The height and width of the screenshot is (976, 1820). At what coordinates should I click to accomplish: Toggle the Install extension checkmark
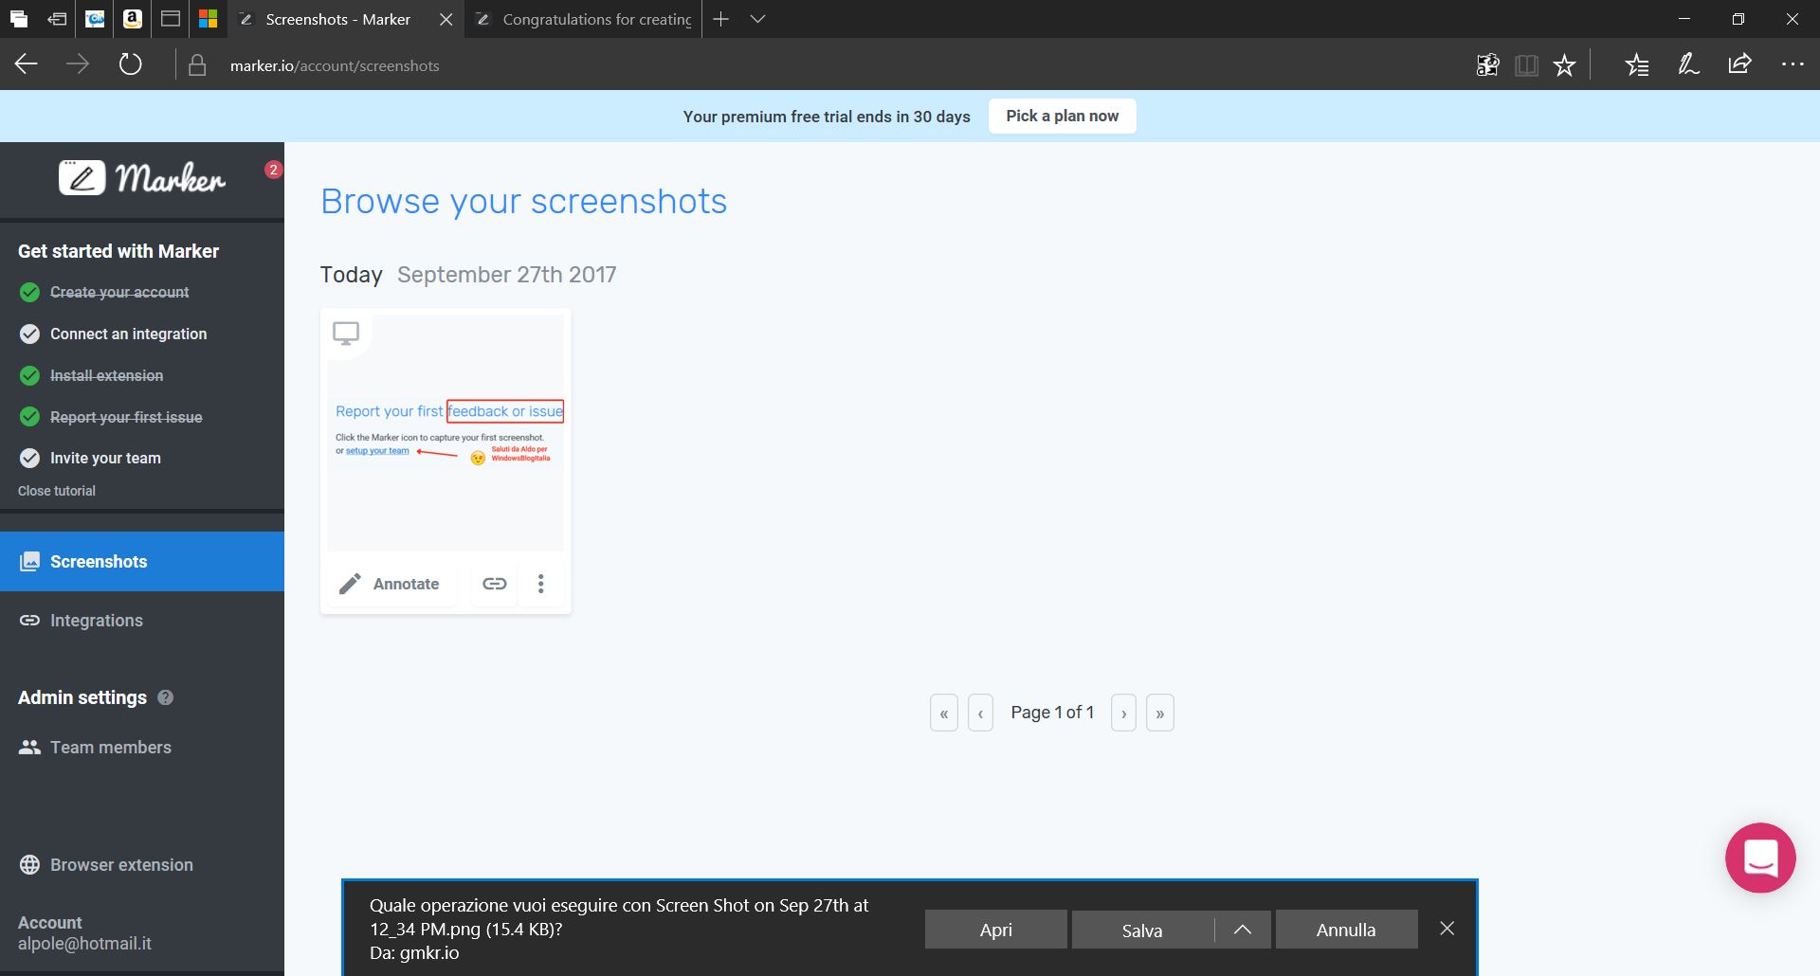tap(29, 375)
